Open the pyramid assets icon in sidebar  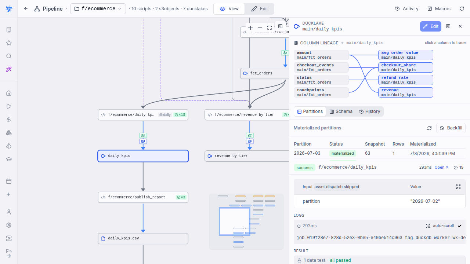coord(9,146)
